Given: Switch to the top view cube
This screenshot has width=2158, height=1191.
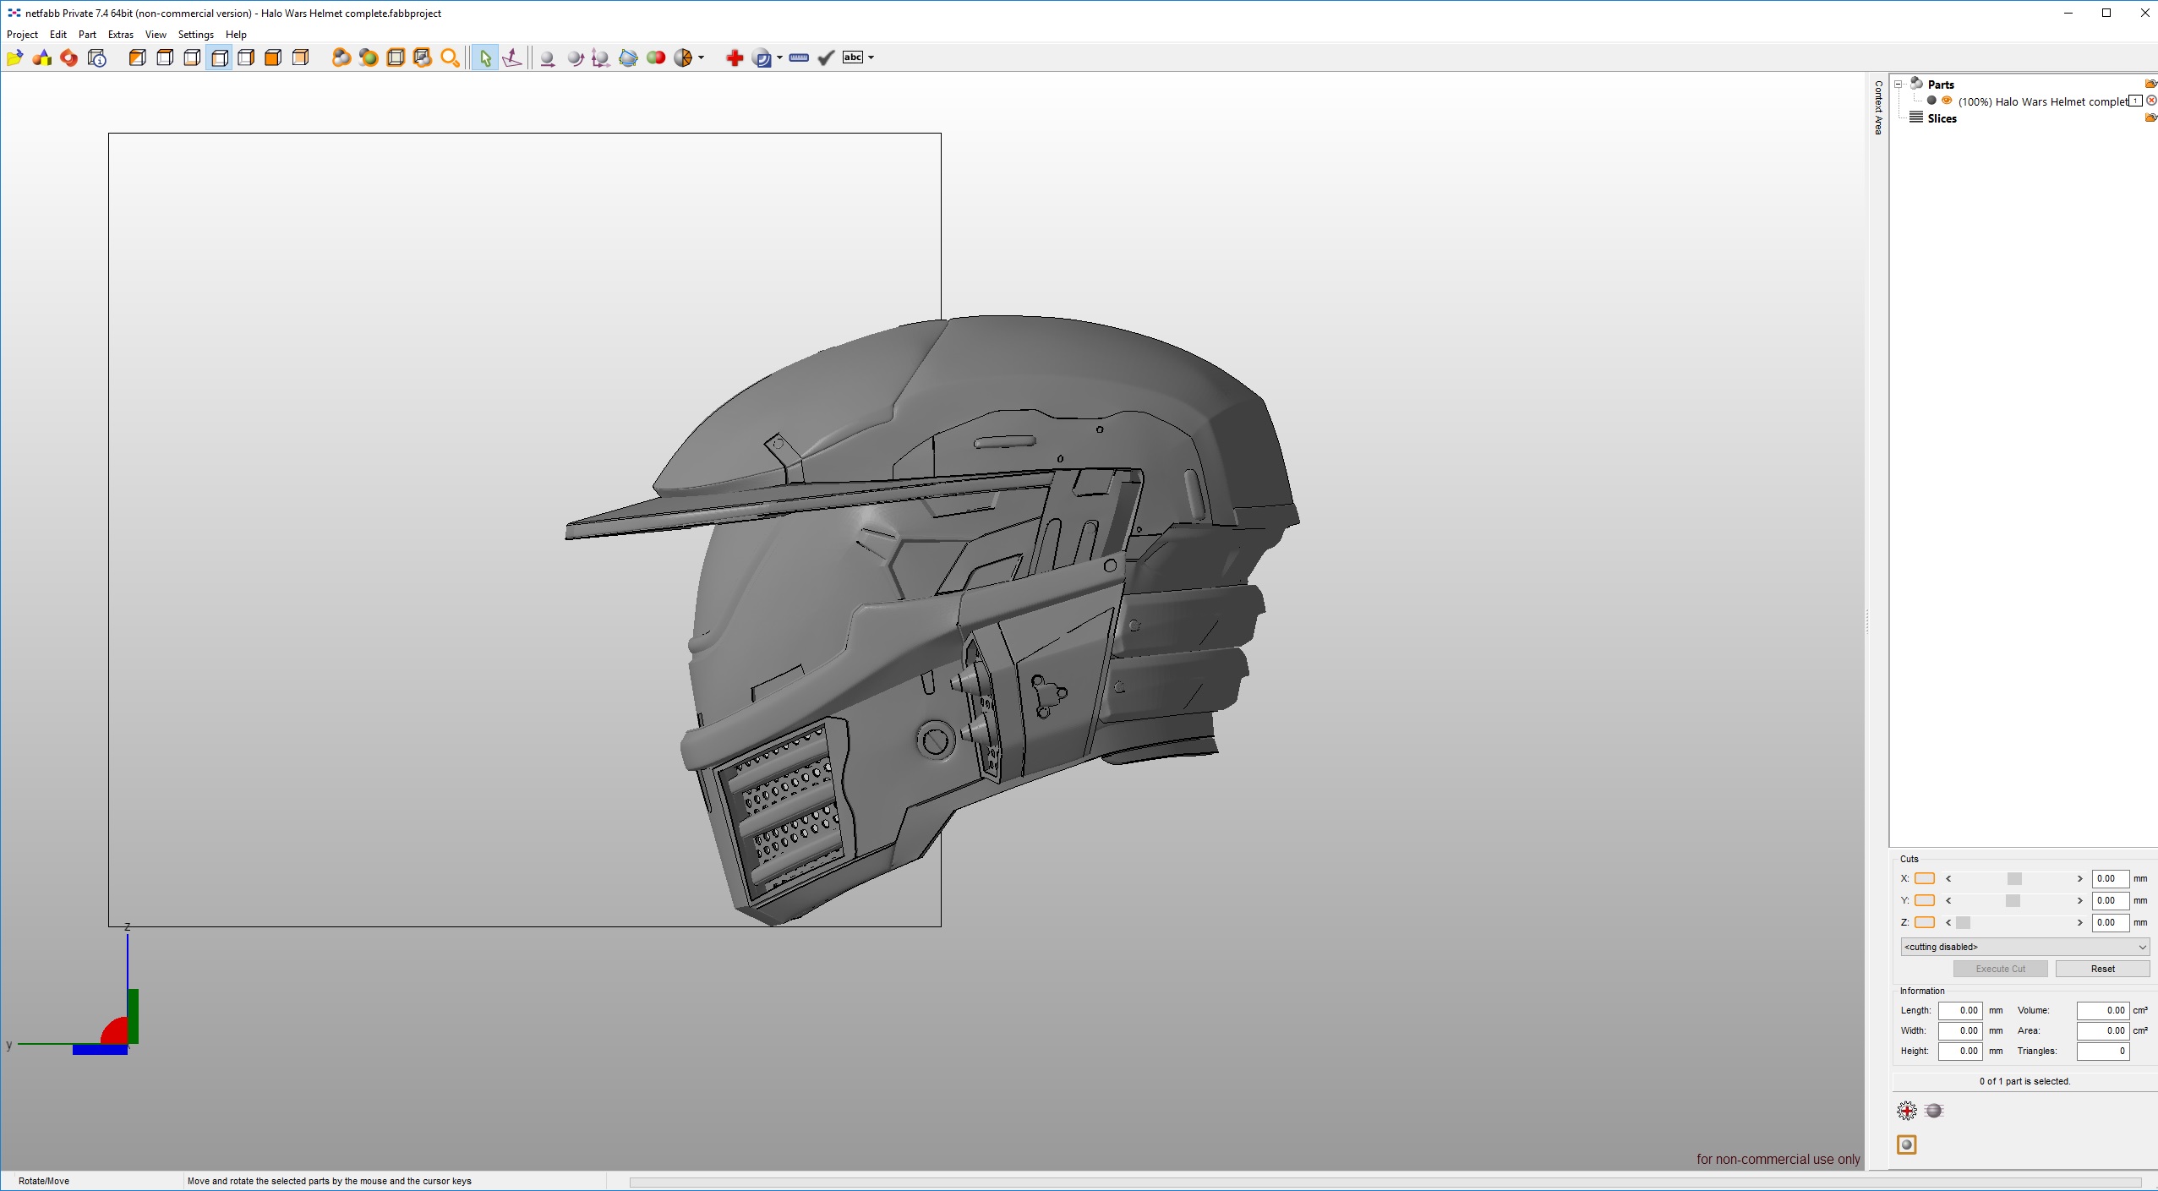Looking at the screenshot, I should [x=165, y=57].
